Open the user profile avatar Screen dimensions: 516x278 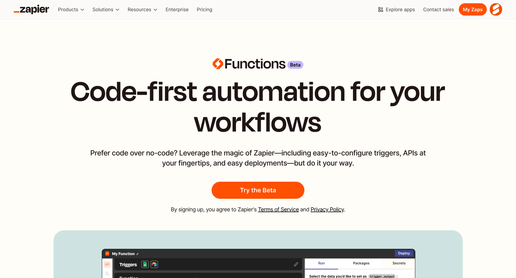click(496, 10)
